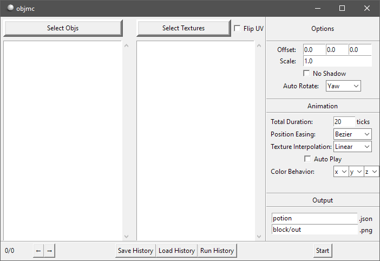Click the Total Duration ticks field
The width and height of the screenshot is (380, 261).
coord(344,122)
